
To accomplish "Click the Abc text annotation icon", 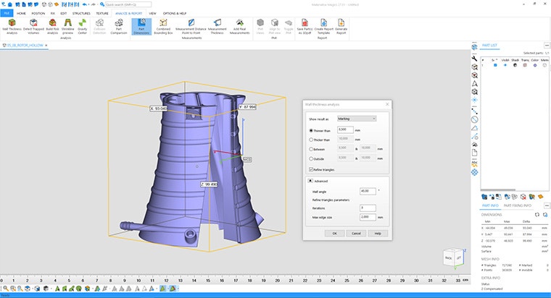I will (474, 163).
